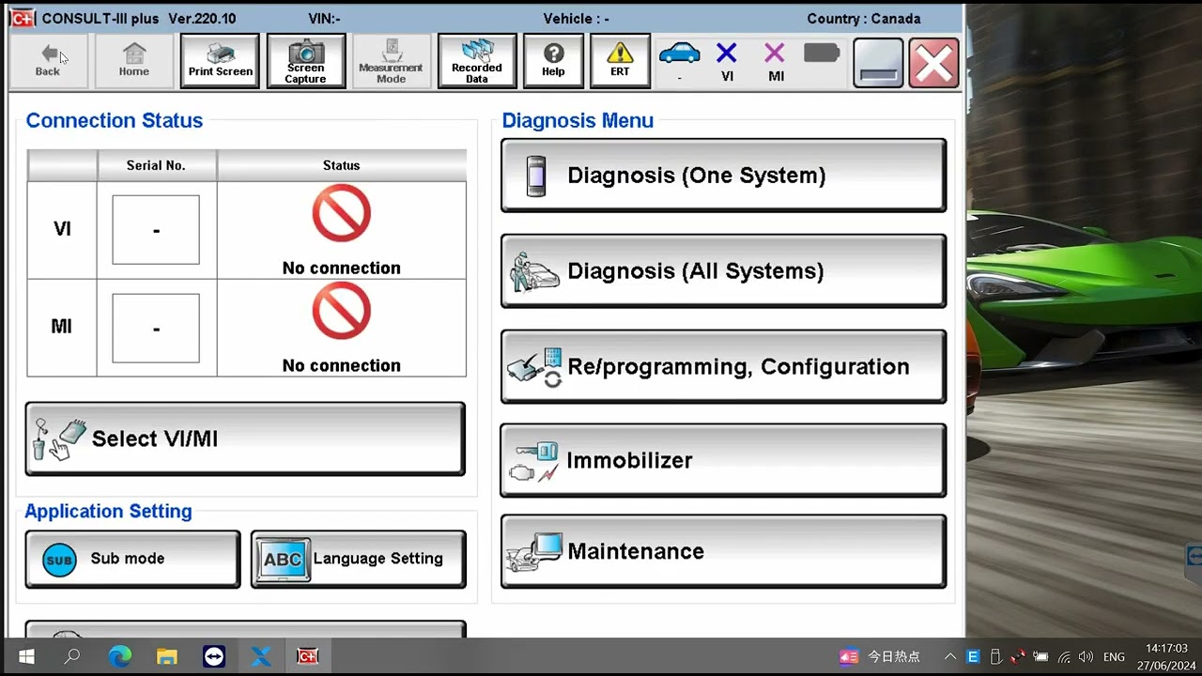Screen dimensions: 1202x676
Task: Go to Home in the toolbar
Action: pos(134,61)
